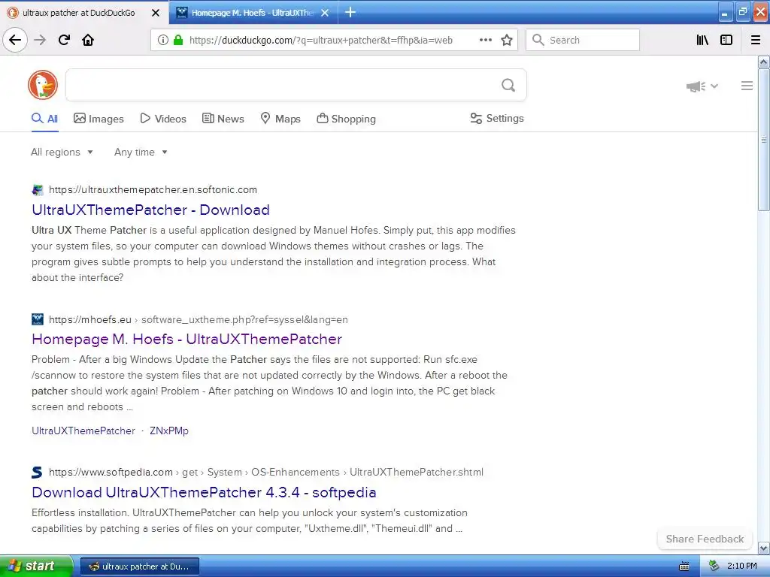Open the megaphone announcements icon
Image resolution: width=770 pixels, height=577 pixels.
coord(696,86)
